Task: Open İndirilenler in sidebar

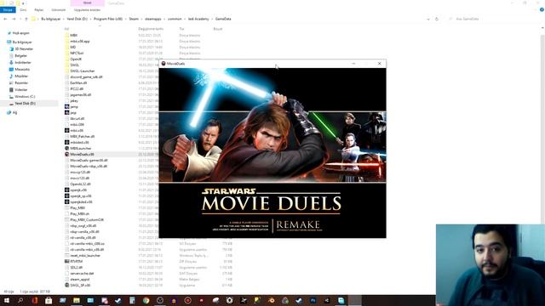Action: click(x=23, y=62)
